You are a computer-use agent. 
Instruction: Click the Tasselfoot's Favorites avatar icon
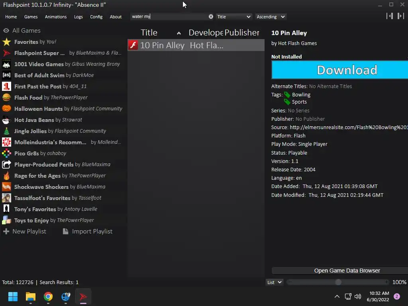tap(6, 198)
